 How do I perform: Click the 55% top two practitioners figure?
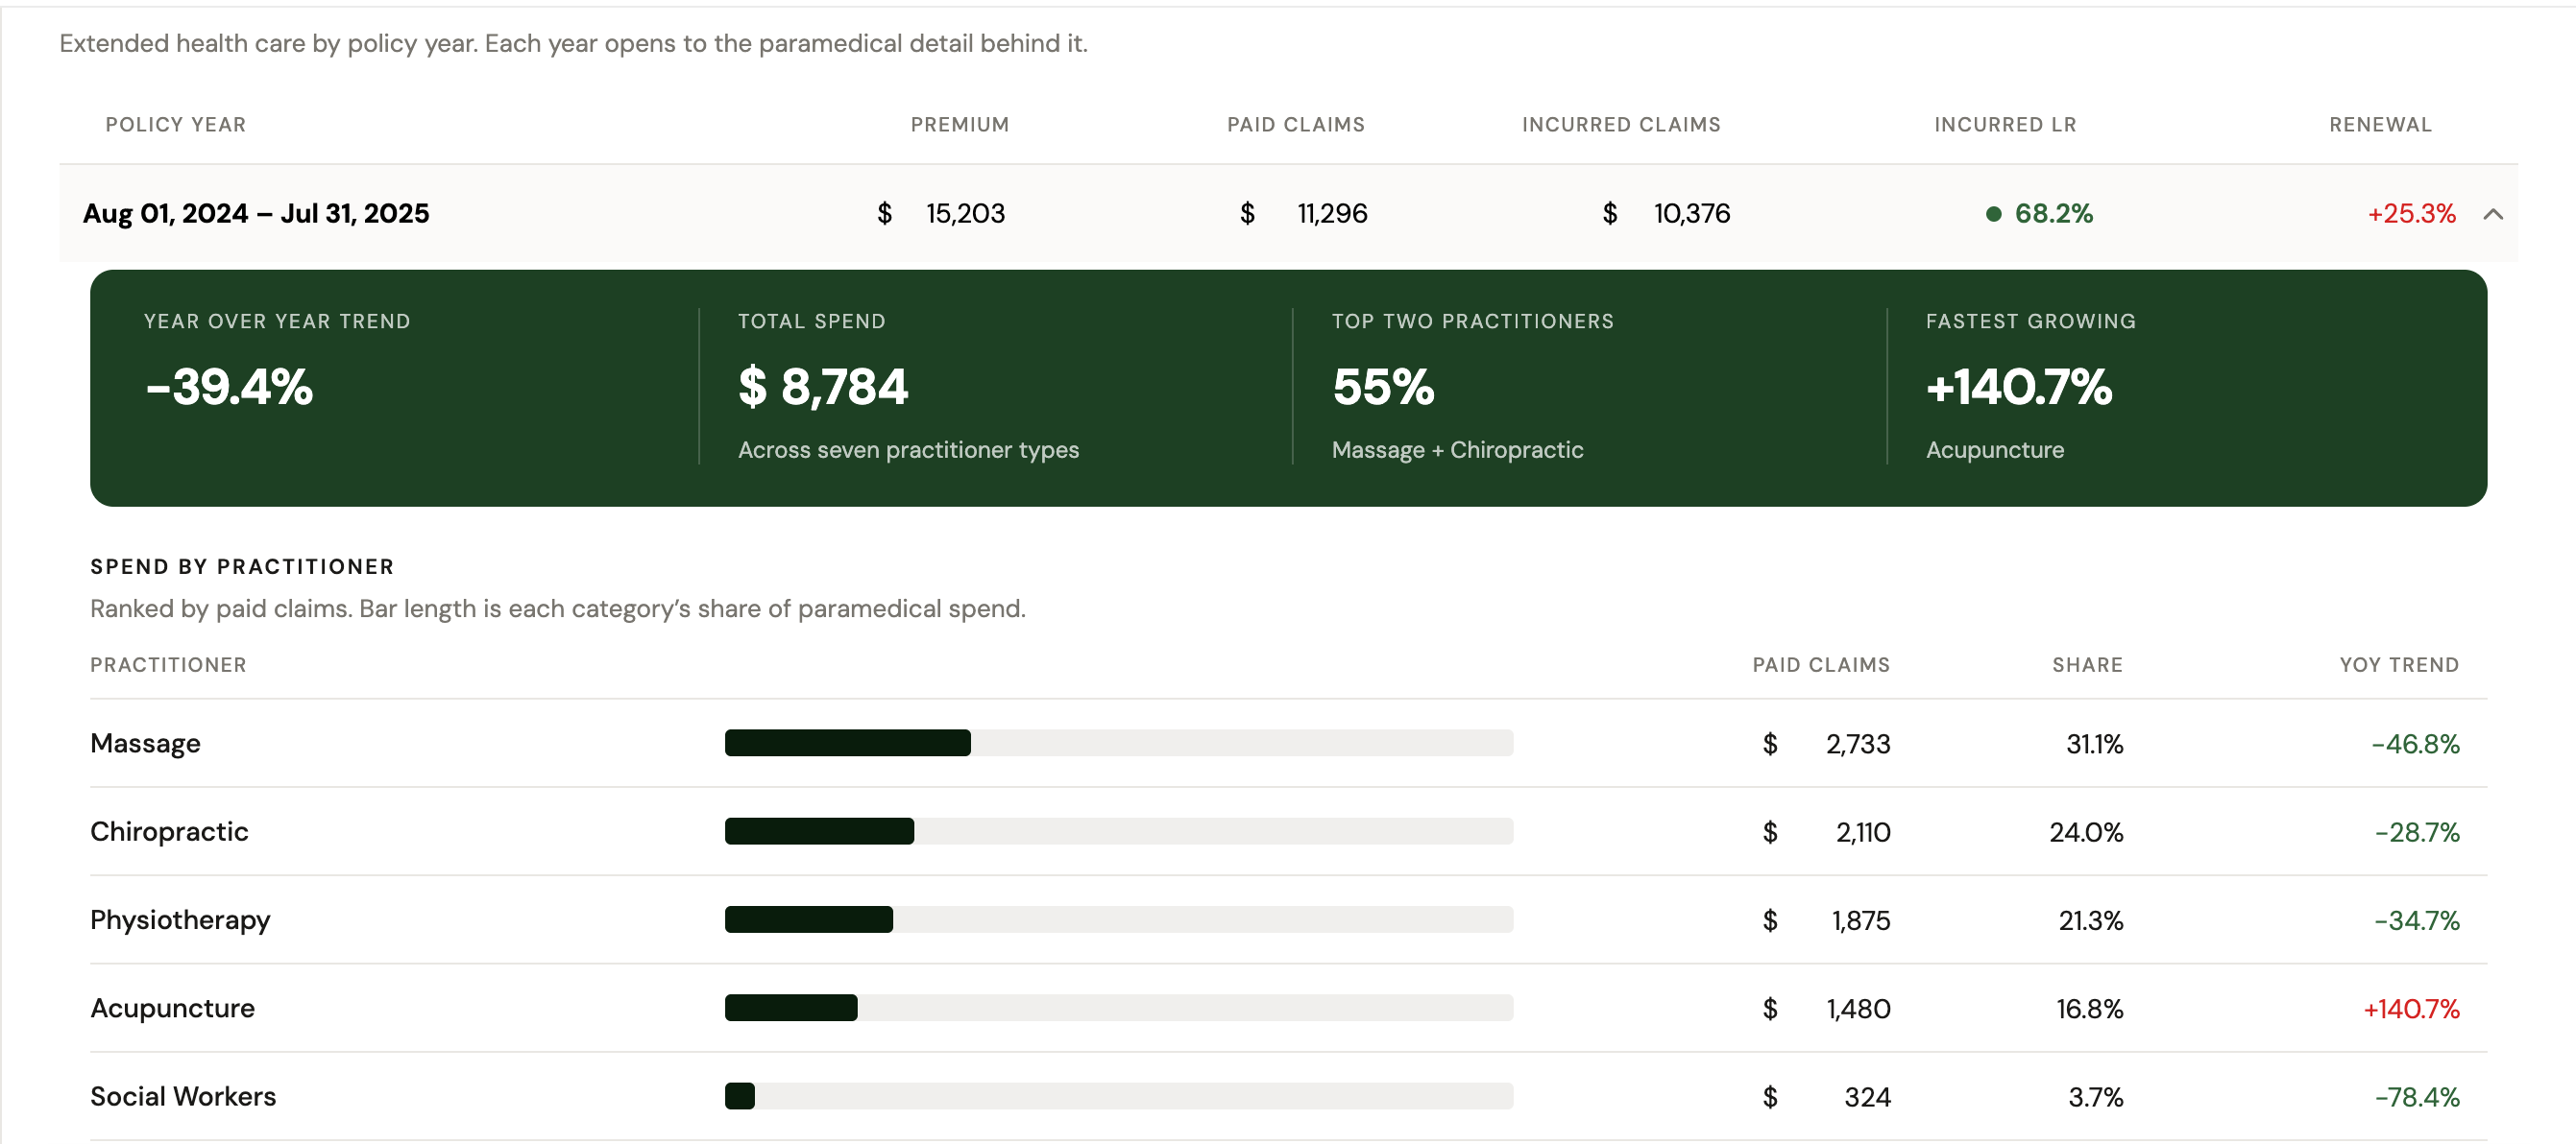click(1383, 387)
